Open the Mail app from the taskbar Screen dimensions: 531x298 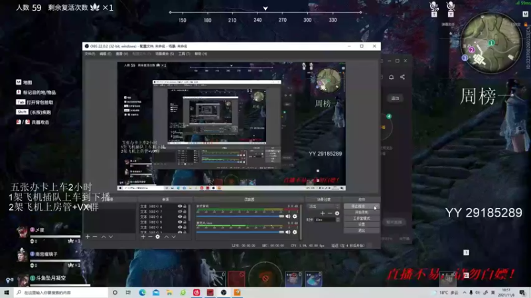[156, 292]
